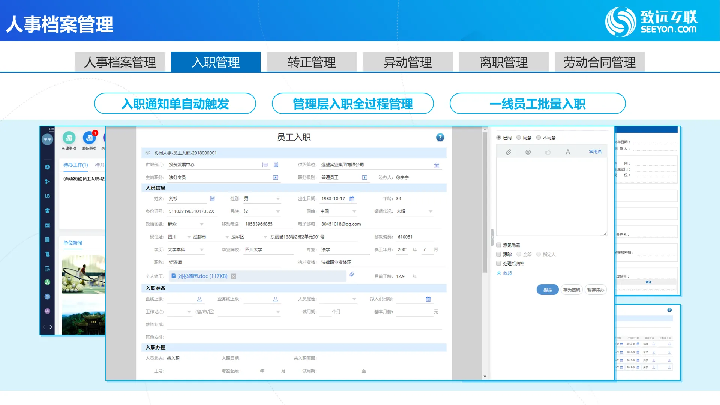Click the sidebar collapse toggle above the avatar
The width and height of the screenshot is (720, 405).
coord(51,129)
